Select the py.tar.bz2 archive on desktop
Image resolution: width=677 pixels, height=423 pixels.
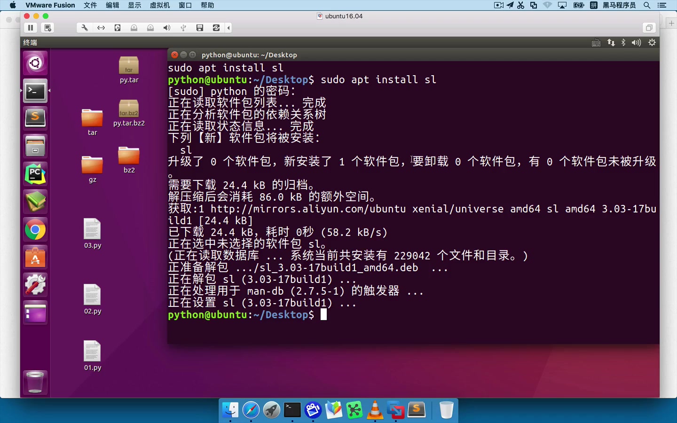[x=129, y=113]
